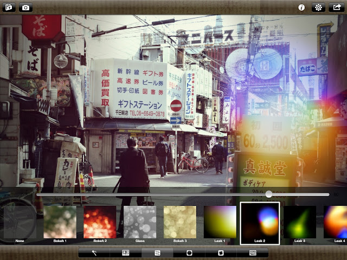Tap the share export icon
347x260 pixels.
pos(336,7)
